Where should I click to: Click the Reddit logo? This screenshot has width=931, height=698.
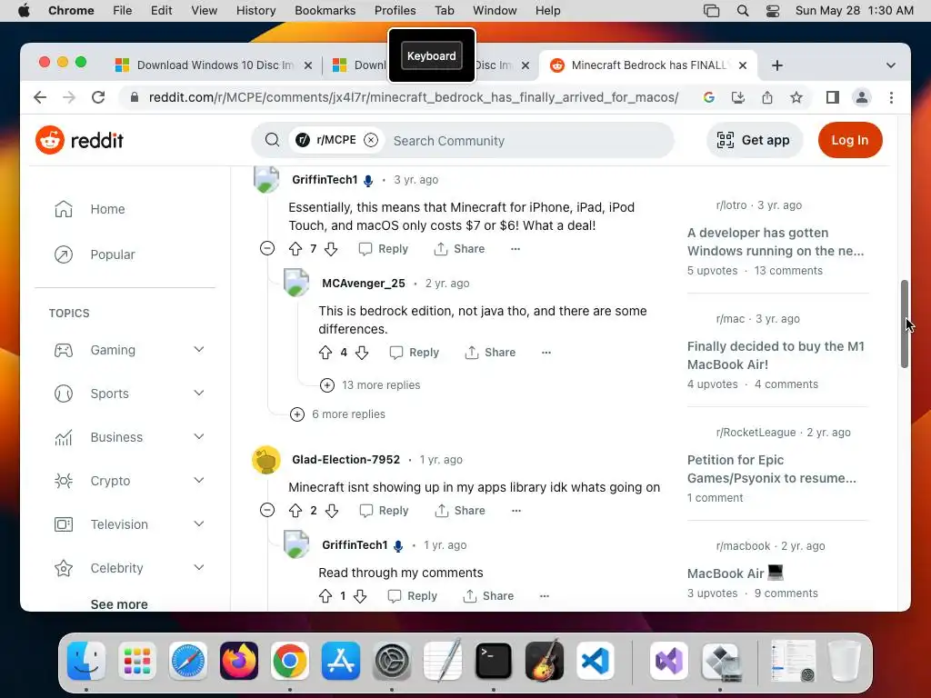tap(80, 140)
